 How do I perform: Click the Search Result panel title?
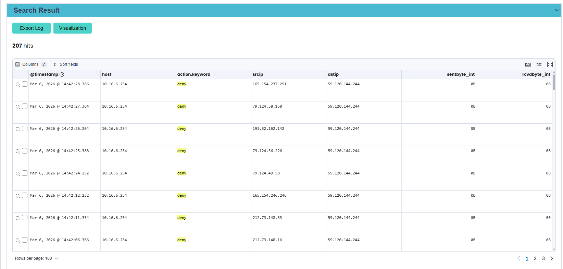pyautogui.click(x=37, y=10)
